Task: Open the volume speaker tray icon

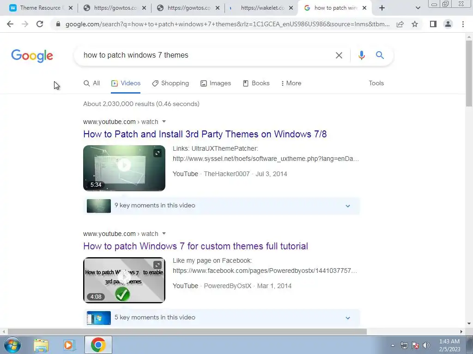Action: tap(426, 345)
